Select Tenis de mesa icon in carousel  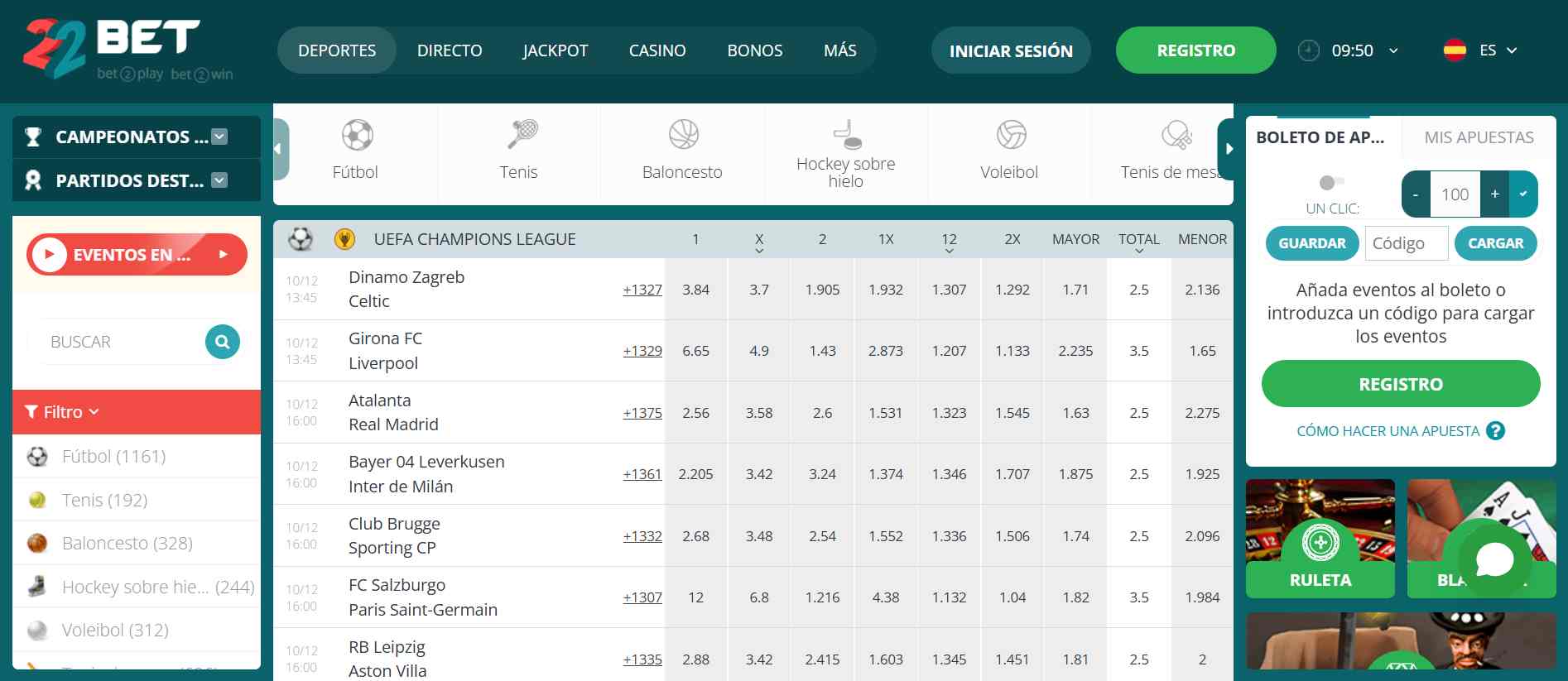[1176, 134]
